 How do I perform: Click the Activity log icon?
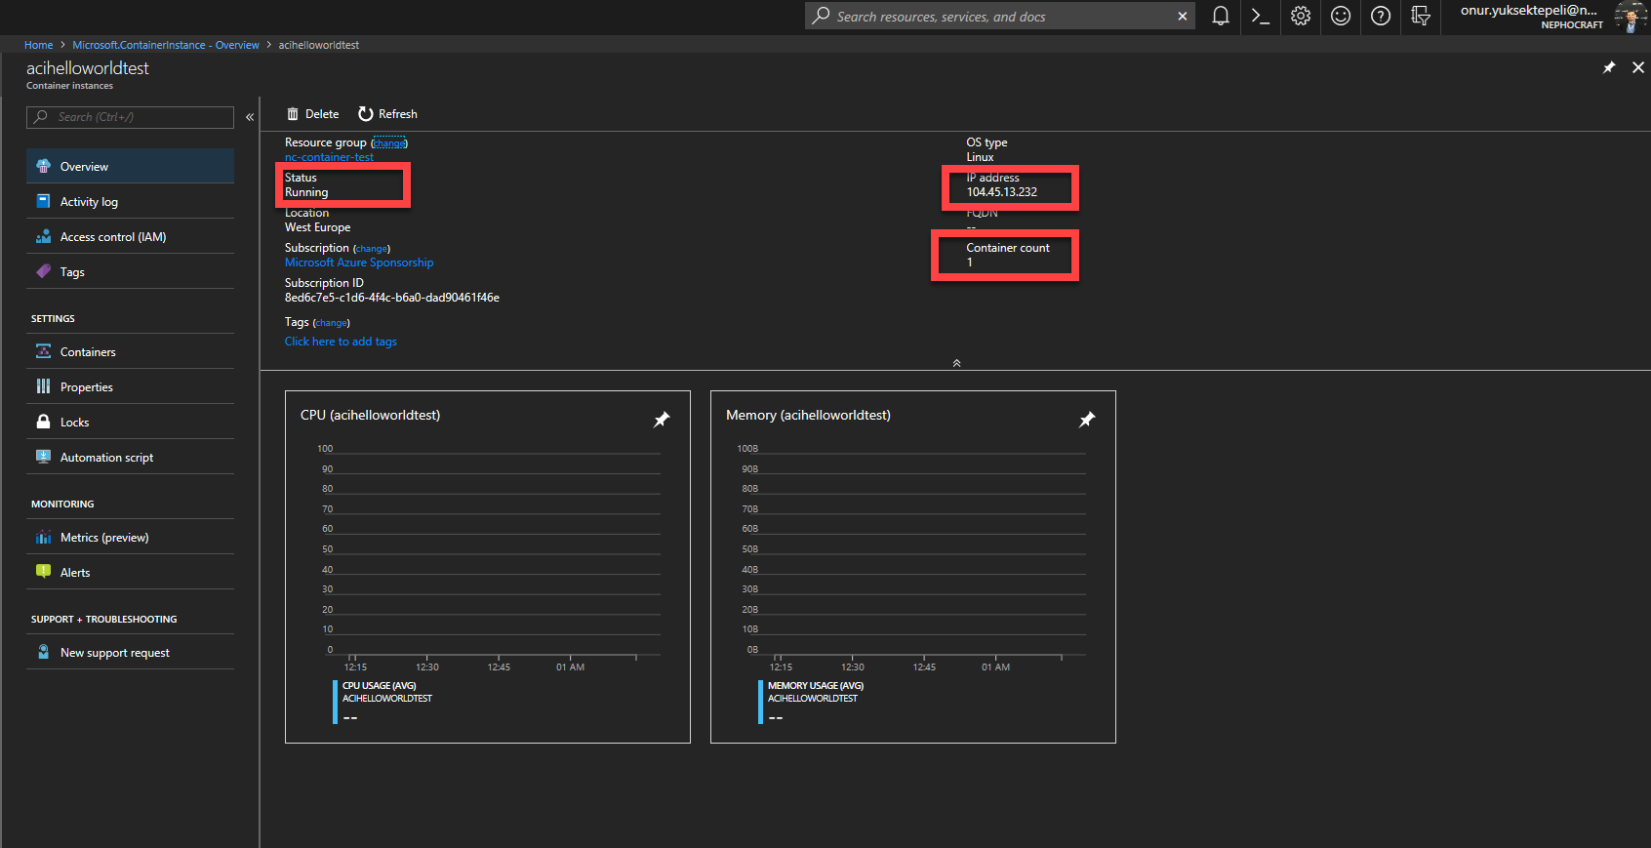coord(43,201)
